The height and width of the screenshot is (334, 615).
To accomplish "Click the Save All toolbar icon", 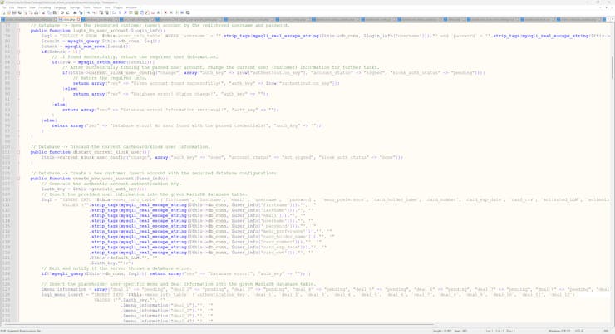I will (20, 12).
